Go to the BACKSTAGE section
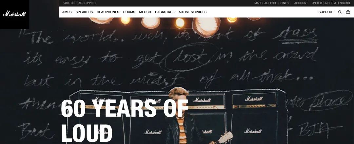Viewport: 354px width, 144px height. [x=165, y=12]
